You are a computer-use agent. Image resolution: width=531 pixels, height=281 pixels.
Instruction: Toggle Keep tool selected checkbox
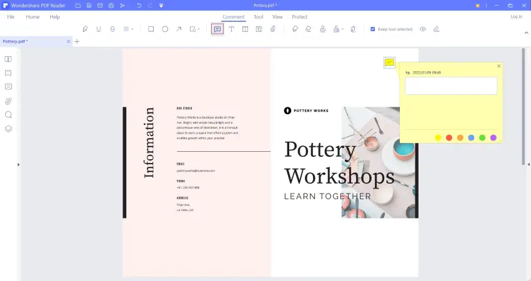tap(372, 29)
